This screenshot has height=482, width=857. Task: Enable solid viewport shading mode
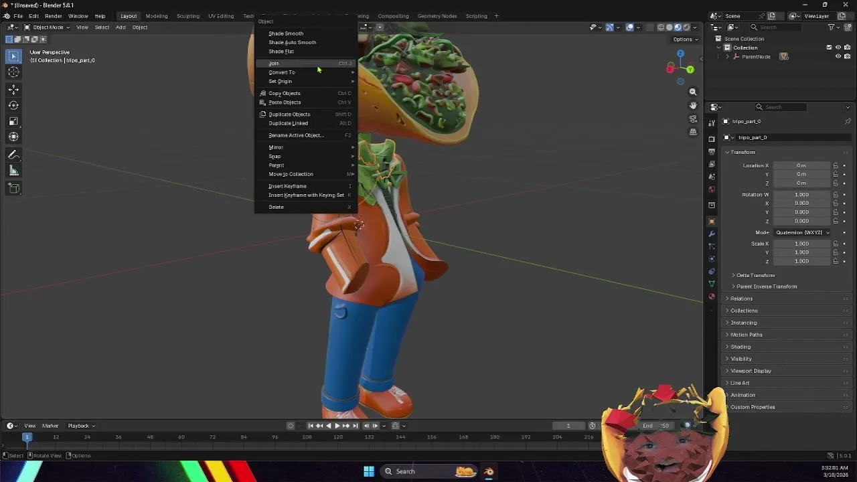669,27
